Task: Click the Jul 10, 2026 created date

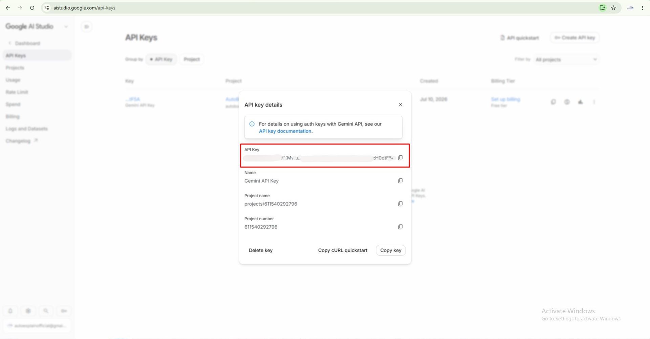Action: [x=433, y=99]
